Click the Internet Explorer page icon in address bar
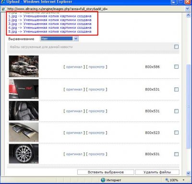The width and height of the screenshot is (192, 184). (x=3, y=9)
